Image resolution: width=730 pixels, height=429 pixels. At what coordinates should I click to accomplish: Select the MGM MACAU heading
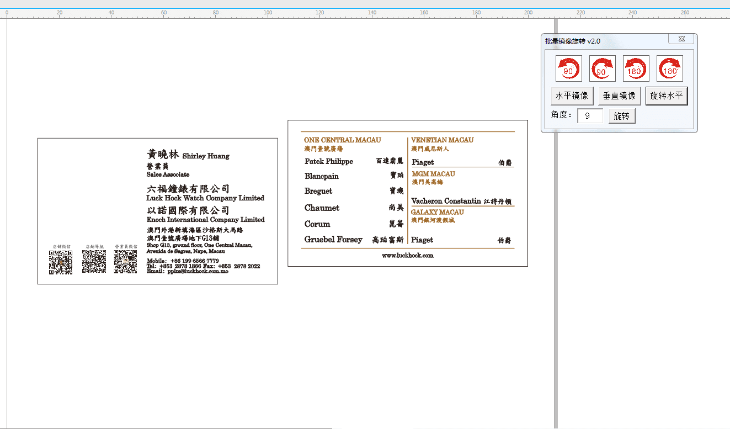[x=433, y=174]
